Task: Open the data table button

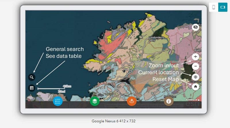Action: [32, 88]
